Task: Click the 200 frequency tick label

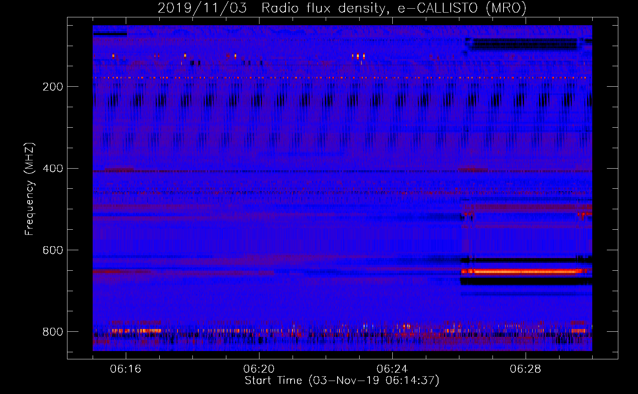Action: pos(53,87)
